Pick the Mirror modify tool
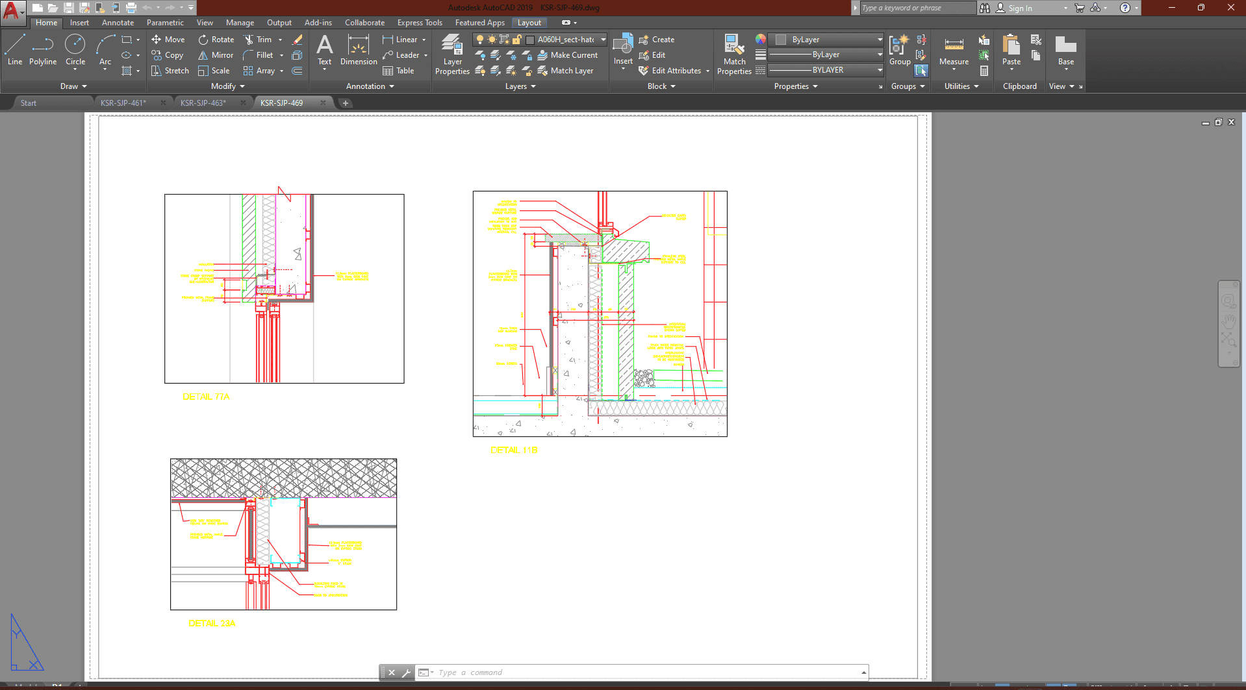The height and width of the screenshot is (690, 1246). tap(216, 55)
